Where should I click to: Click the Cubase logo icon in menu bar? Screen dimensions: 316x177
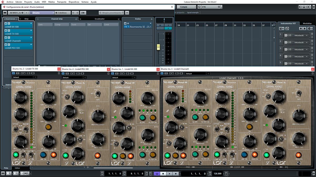pyautogui.click(x=3, y=2)
